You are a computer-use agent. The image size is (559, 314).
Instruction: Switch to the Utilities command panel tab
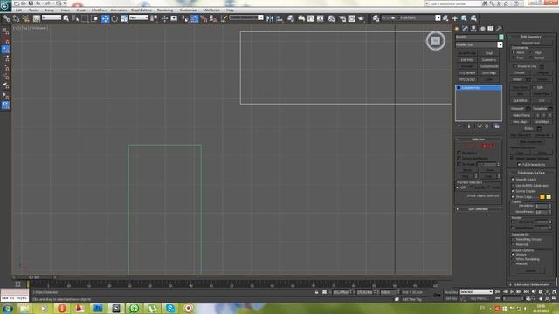[x=499, y=29]
